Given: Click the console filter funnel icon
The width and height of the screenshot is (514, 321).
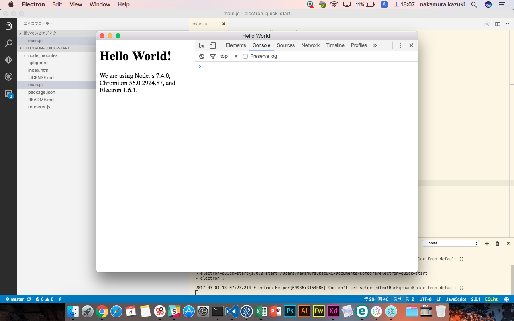Looking at the screenshot, I should coord(213,56).
